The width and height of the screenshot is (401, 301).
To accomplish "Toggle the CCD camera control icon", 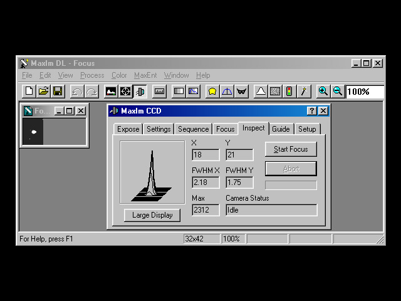I will [140, 92].
